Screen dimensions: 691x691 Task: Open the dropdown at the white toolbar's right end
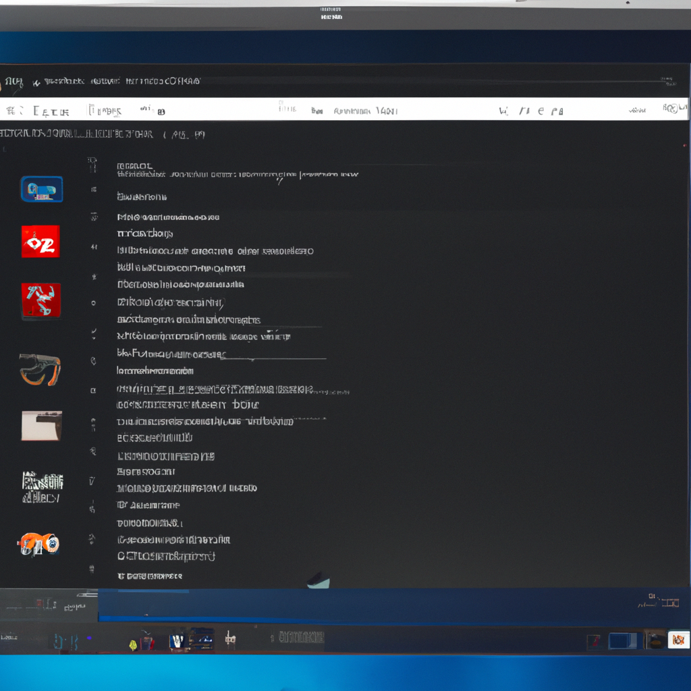point(671,109)
